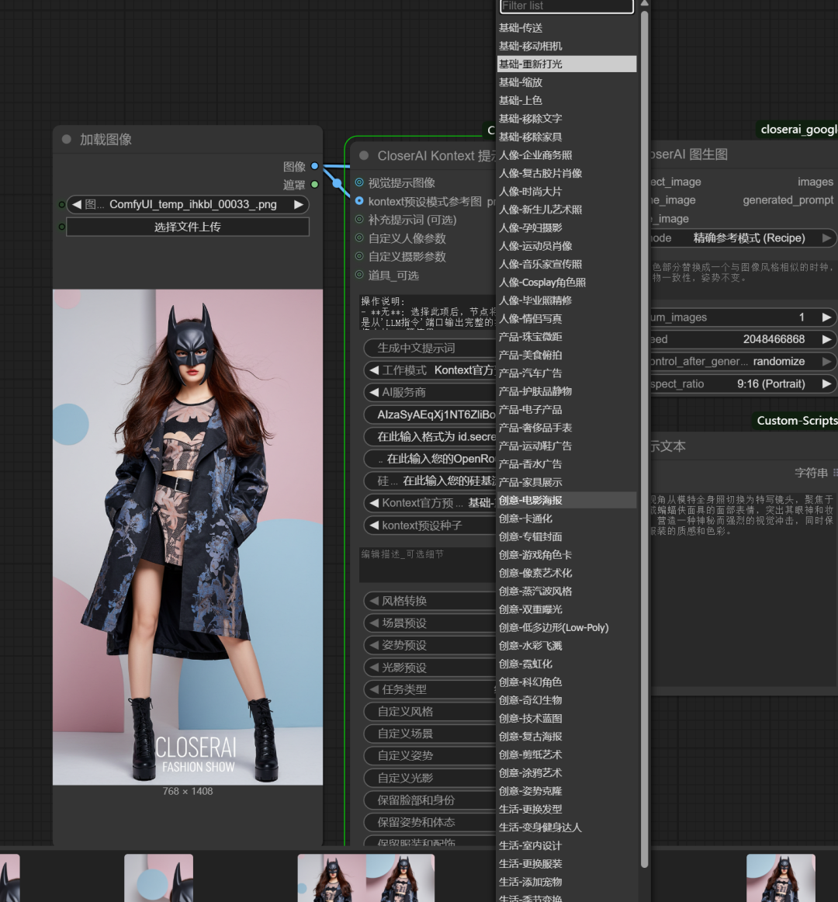
Task: Select 产品-珠宝微距 preset
Action: (x=566, y=337)
